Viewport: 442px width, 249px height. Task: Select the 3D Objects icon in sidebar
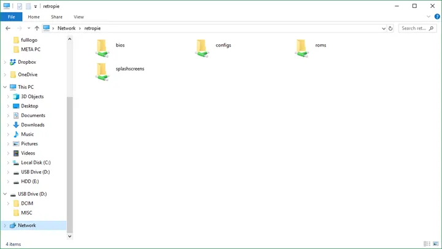pyautogui.click(x=16, y=97)
